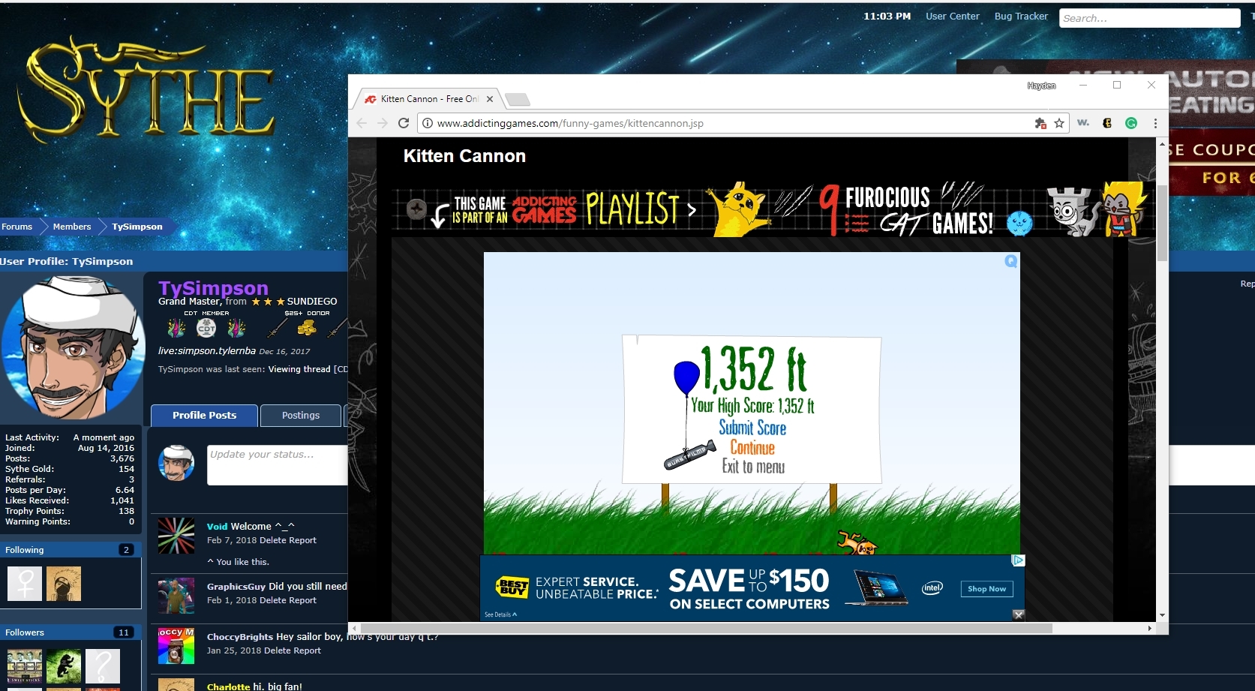Click Shop Now in Best Buy ad
This screenshot has width=1255, height=691.
pos(986,589)
